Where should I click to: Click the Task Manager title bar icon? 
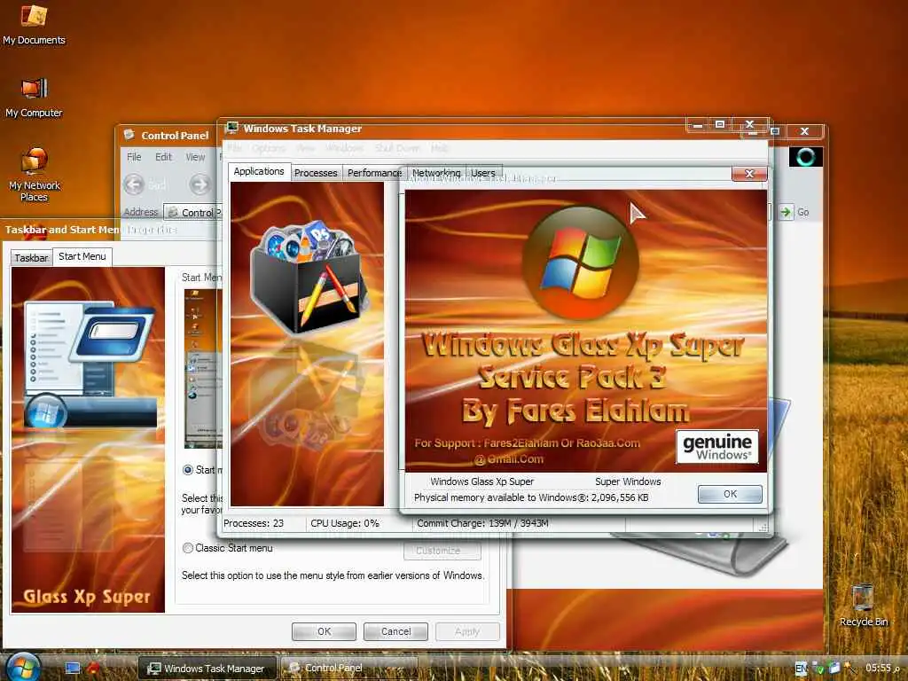click(232, 128)
